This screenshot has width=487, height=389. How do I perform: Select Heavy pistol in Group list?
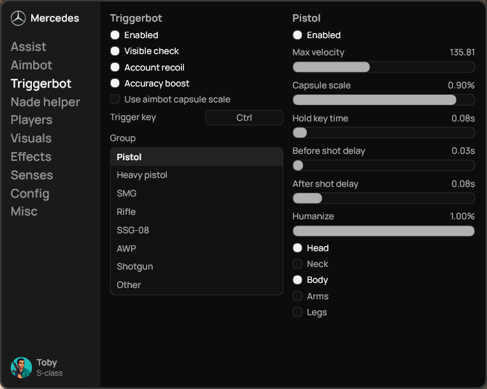[x=142, y=175]
